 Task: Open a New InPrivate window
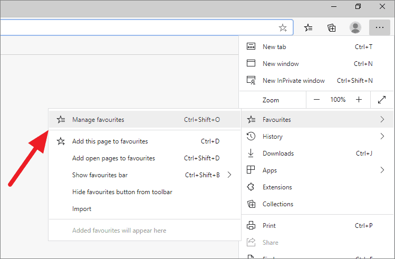(x=293, y=81)
